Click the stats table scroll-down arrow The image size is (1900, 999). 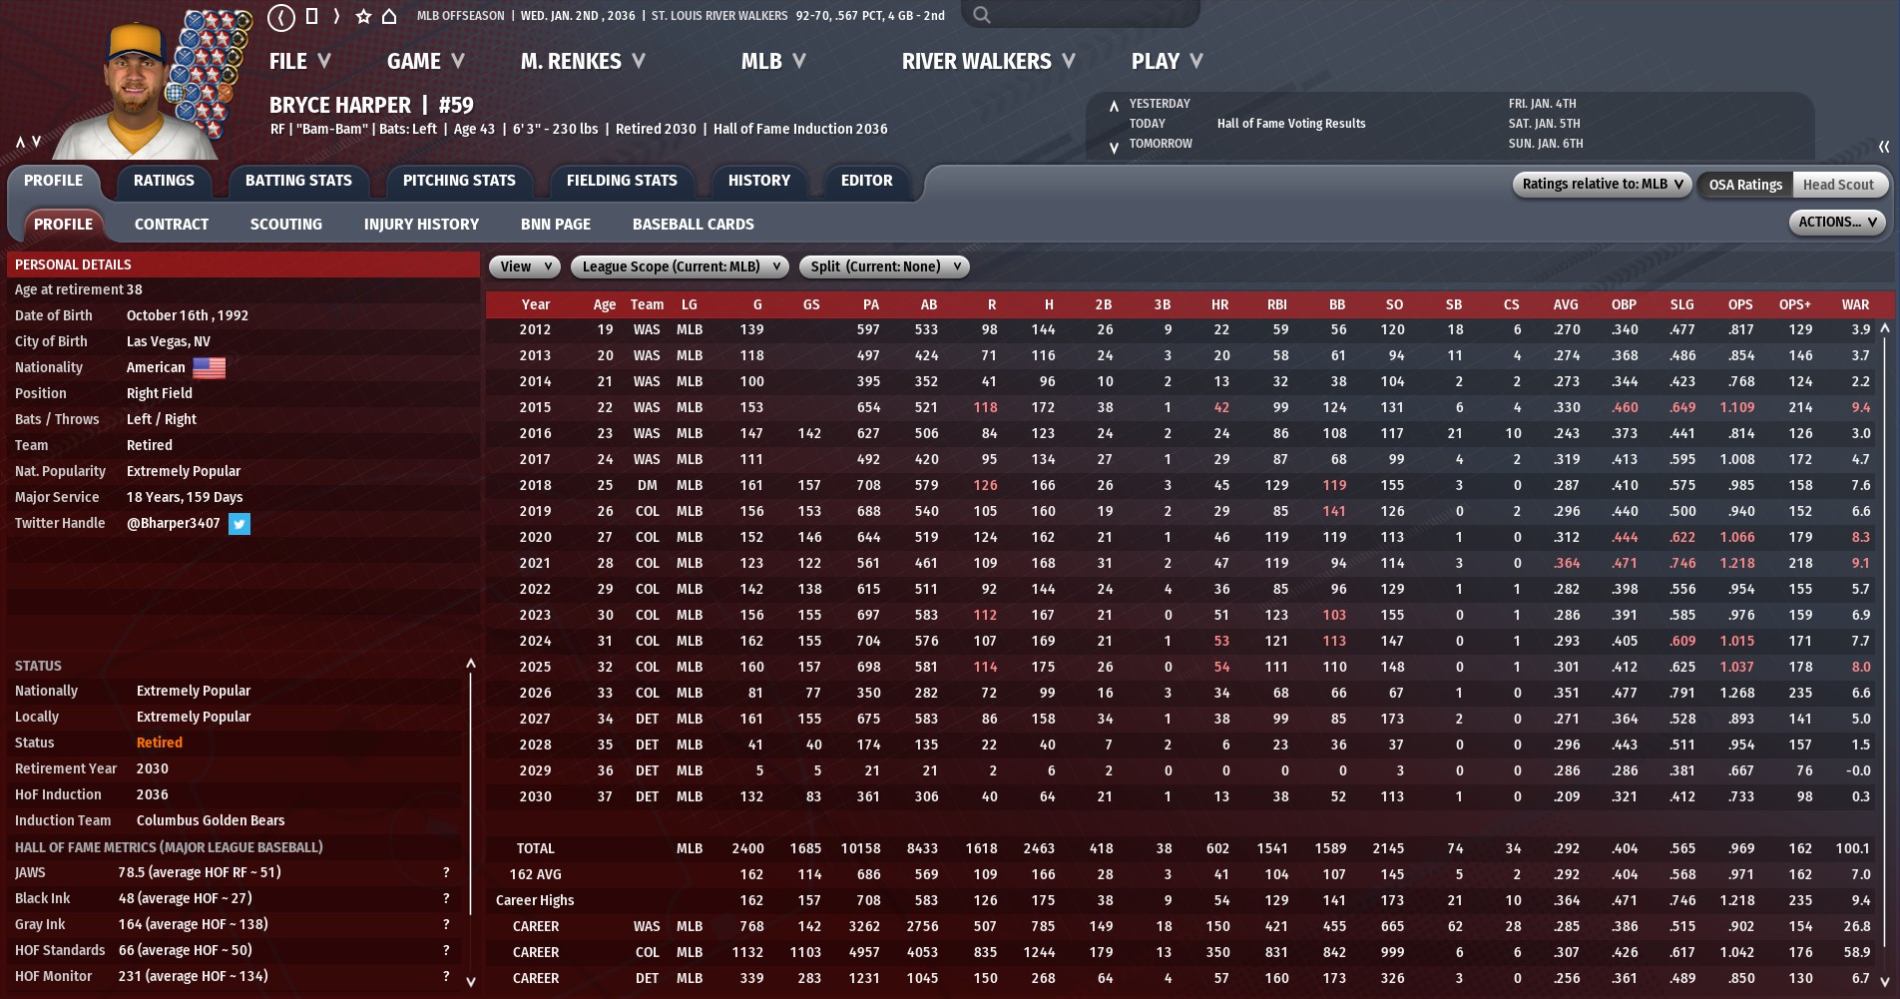(1885, 982)
